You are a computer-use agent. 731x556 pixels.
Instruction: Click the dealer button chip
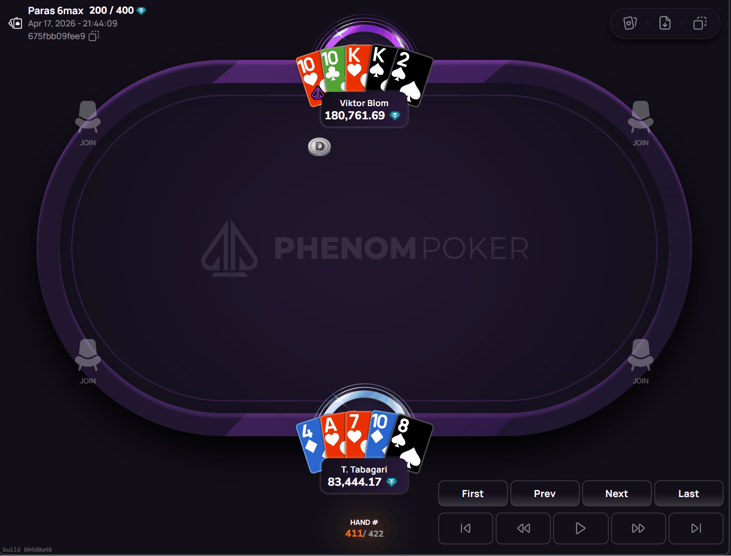pos(320,147)
